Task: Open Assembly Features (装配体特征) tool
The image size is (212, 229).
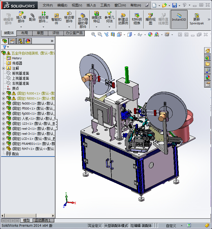Action: (x=96, y=17)
